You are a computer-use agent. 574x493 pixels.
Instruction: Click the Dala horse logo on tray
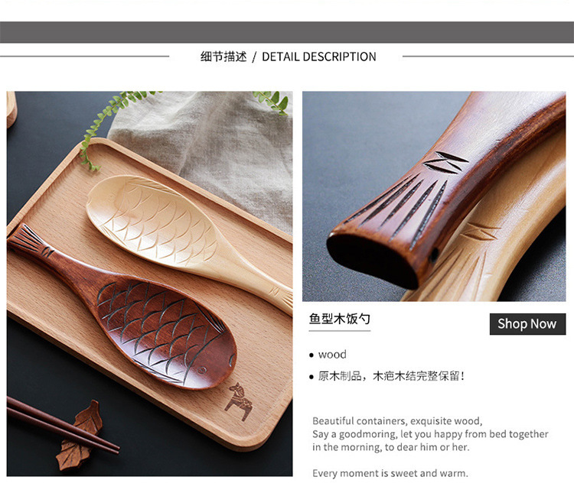point(238,401)
